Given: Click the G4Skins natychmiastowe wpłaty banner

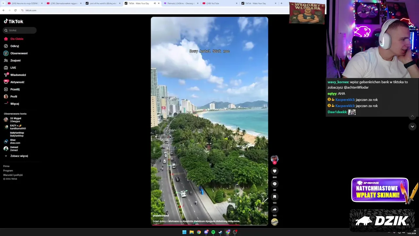Looking at the screenshot, I should (380, 190).
